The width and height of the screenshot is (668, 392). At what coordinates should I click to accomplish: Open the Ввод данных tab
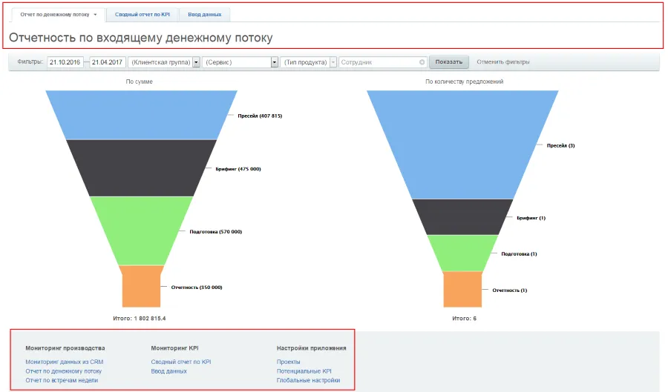[x=204, y=15]
